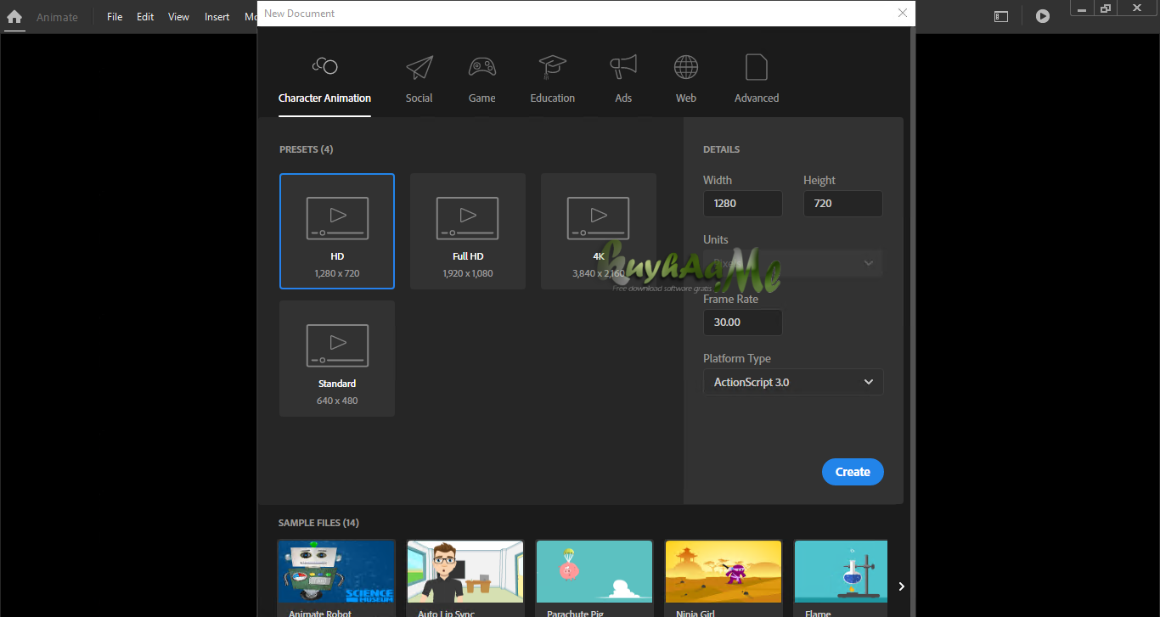
Task: Click the Test Movie play icon
Action: [x=1042, y=15]
